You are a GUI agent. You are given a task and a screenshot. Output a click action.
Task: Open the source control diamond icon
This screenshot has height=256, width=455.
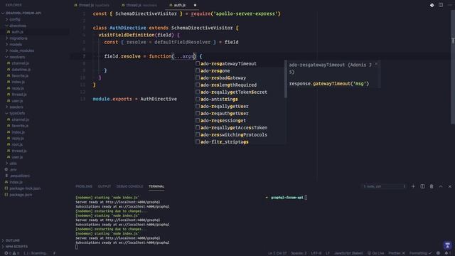[432, 5]
